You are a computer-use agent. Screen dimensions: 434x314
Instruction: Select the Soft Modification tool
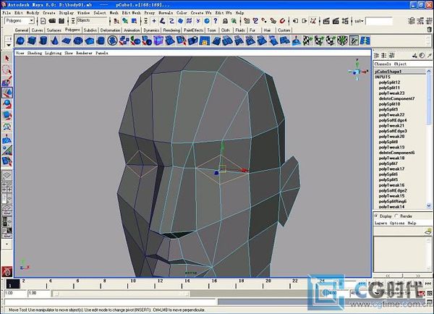[x=7, y=138]
